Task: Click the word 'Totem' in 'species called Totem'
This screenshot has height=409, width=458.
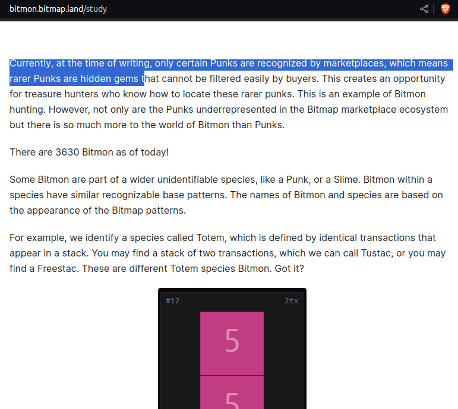Action: pyautogui.click(x=210, y=237)
